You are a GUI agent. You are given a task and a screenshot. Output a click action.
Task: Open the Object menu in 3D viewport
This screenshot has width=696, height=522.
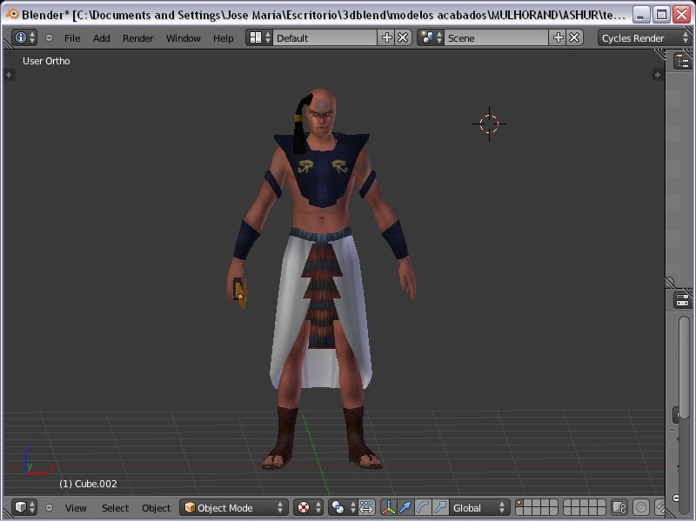coord(156,508)
